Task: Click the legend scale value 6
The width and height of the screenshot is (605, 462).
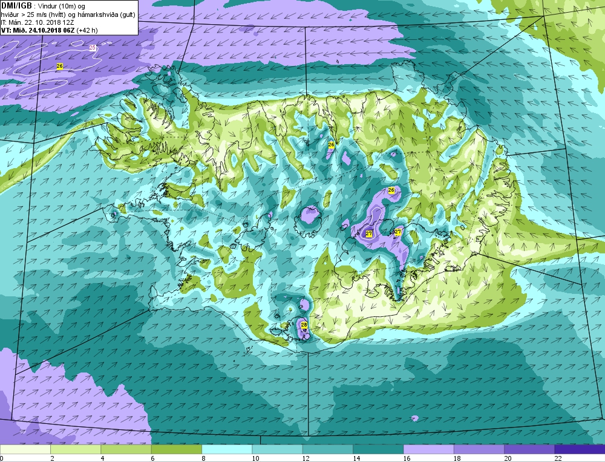Action: coord(153,458)
